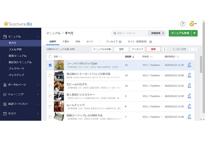Click the マニュアルを移動 button
This screenshot has height=141, width=205.
102,49
